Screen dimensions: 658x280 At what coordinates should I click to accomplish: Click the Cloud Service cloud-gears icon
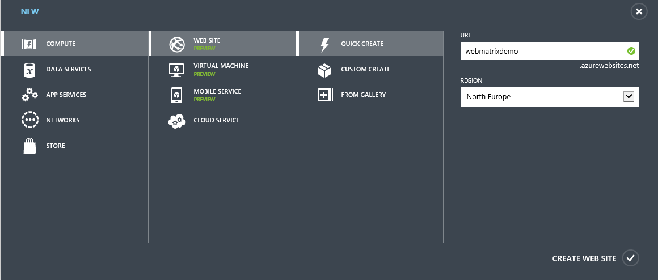click(176, 121)
